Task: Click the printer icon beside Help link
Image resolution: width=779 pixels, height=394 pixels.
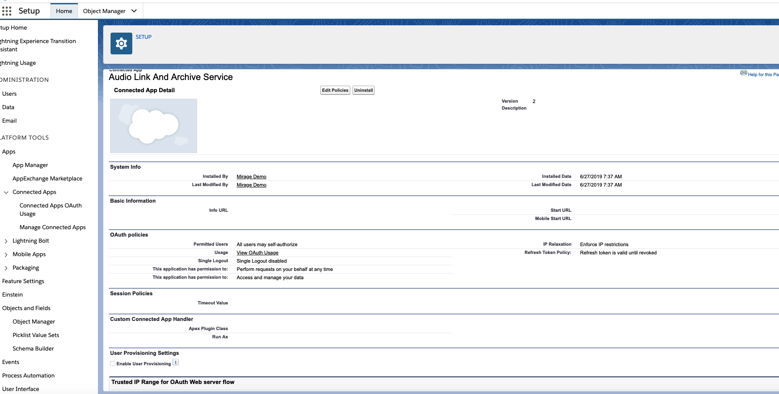Action: pos(744,73)
